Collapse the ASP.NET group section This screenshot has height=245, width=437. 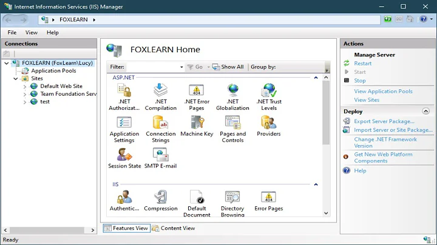click(x=316, y=78)
